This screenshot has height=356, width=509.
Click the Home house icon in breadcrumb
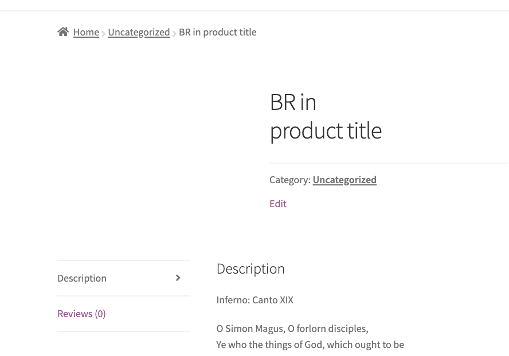[63, 31]
